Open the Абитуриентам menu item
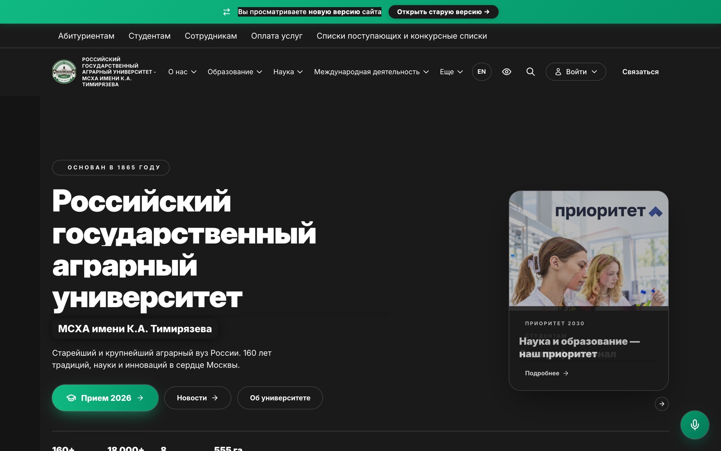The height and width of the screenshot is (451, 721). pyautogui.click(x=86, y=36)
